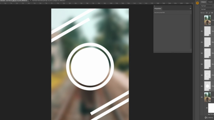The width and height of the screenshot is (214, 120).
Task: Toggle lock position move icon
Action: [x=212, y=13]
